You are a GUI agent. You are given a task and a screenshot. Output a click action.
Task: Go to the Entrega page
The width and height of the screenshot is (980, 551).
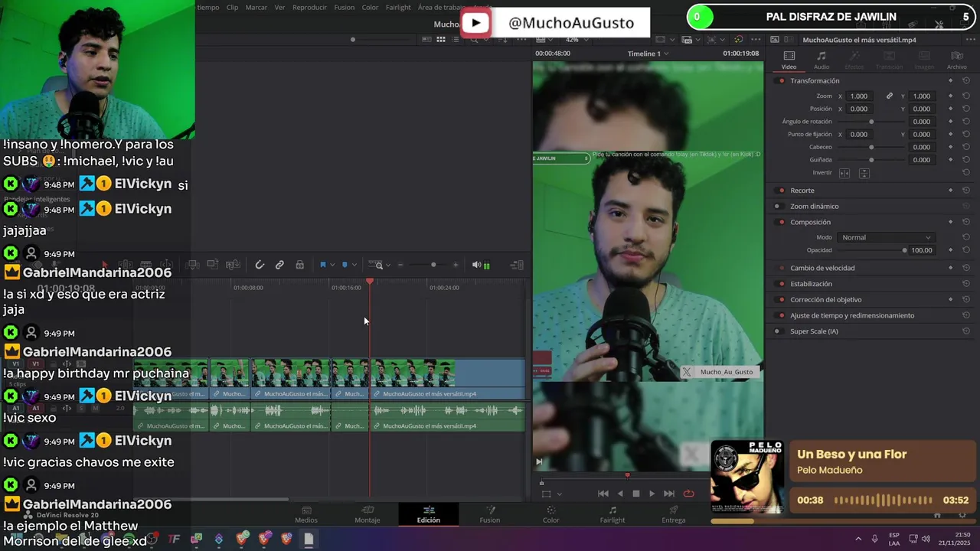point(674,514)
